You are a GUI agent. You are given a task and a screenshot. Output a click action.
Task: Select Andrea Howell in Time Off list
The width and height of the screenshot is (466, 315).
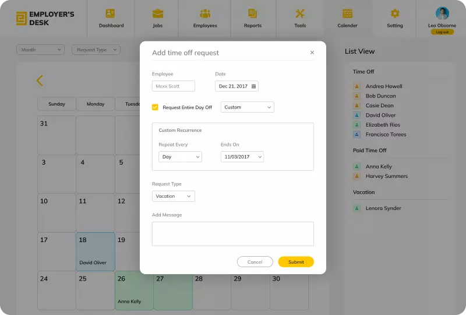(x=383, y=86)
